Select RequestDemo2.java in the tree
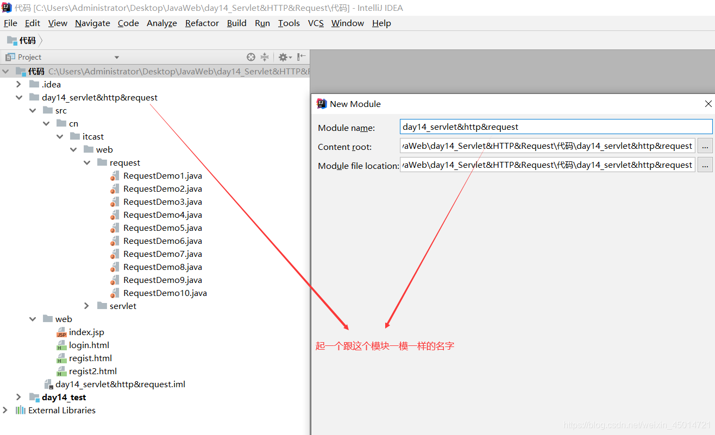The height and width of the screenshot is (435, 715). 162,189
